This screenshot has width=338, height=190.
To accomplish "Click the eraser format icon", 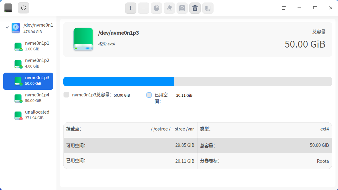I will [169, 8].
